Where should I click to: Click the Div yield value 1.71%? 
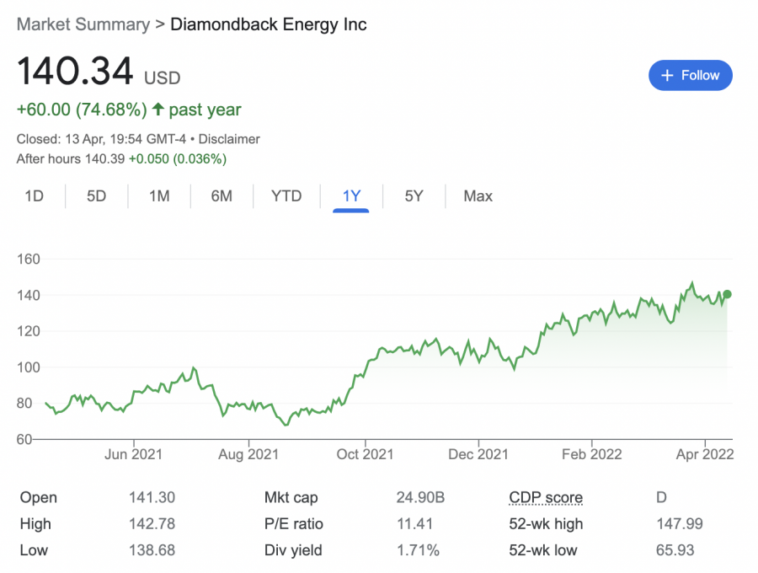pos(418,550)
